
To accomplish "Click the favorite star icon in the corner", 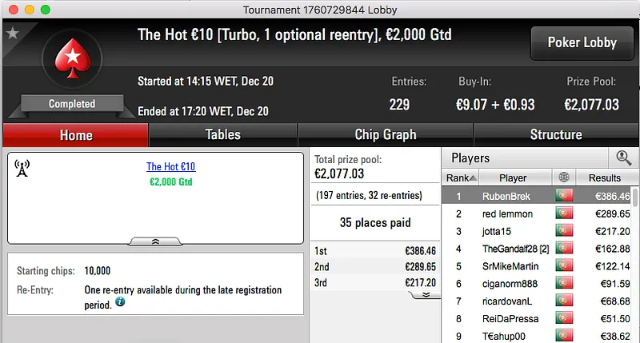I will pyautogui.click(x=12, y=34).
